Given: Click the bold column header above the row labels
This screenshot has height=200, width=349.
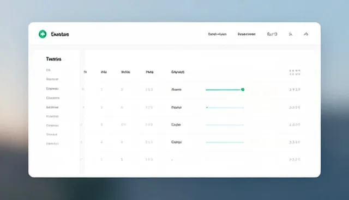Looking at the screenshot, I should click(x=178, y=72).
